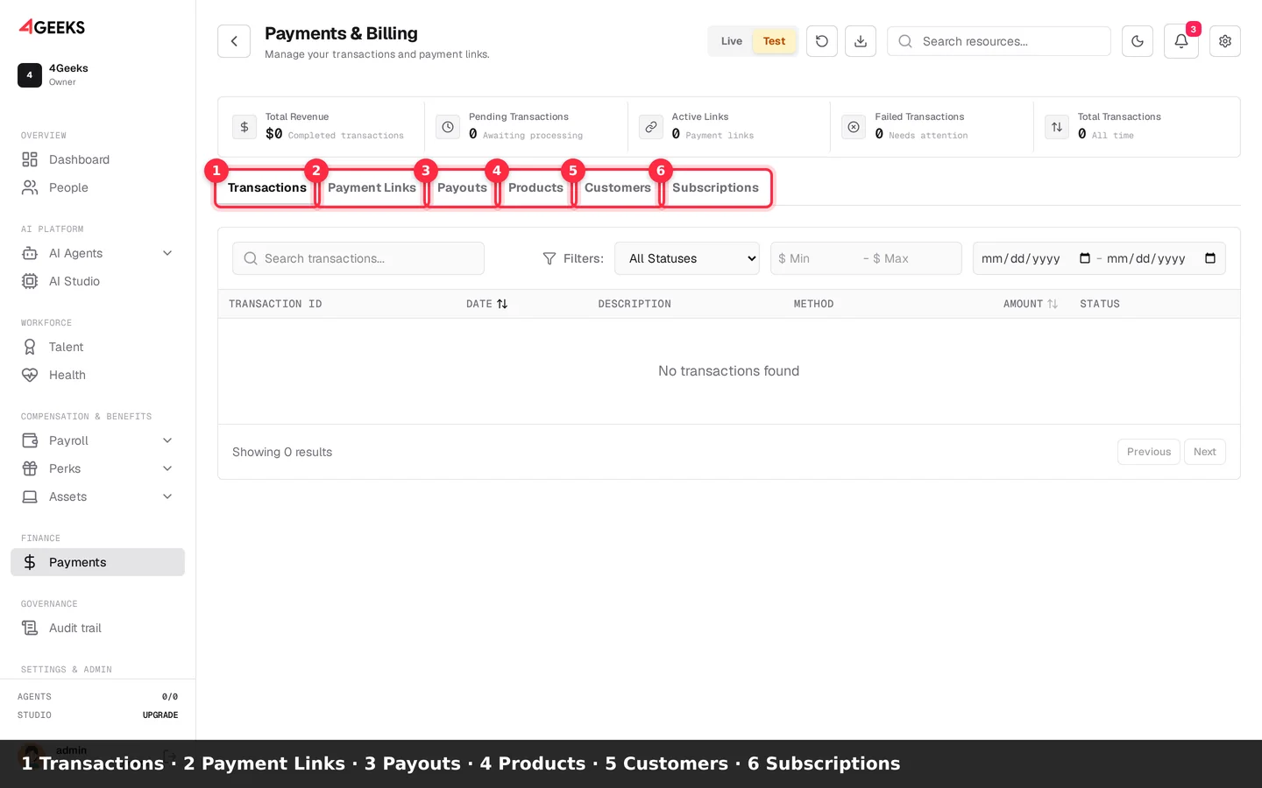This screenshot has height=788, width=1262.
Task: Click the Previous page button
Action: point(1149,452)
